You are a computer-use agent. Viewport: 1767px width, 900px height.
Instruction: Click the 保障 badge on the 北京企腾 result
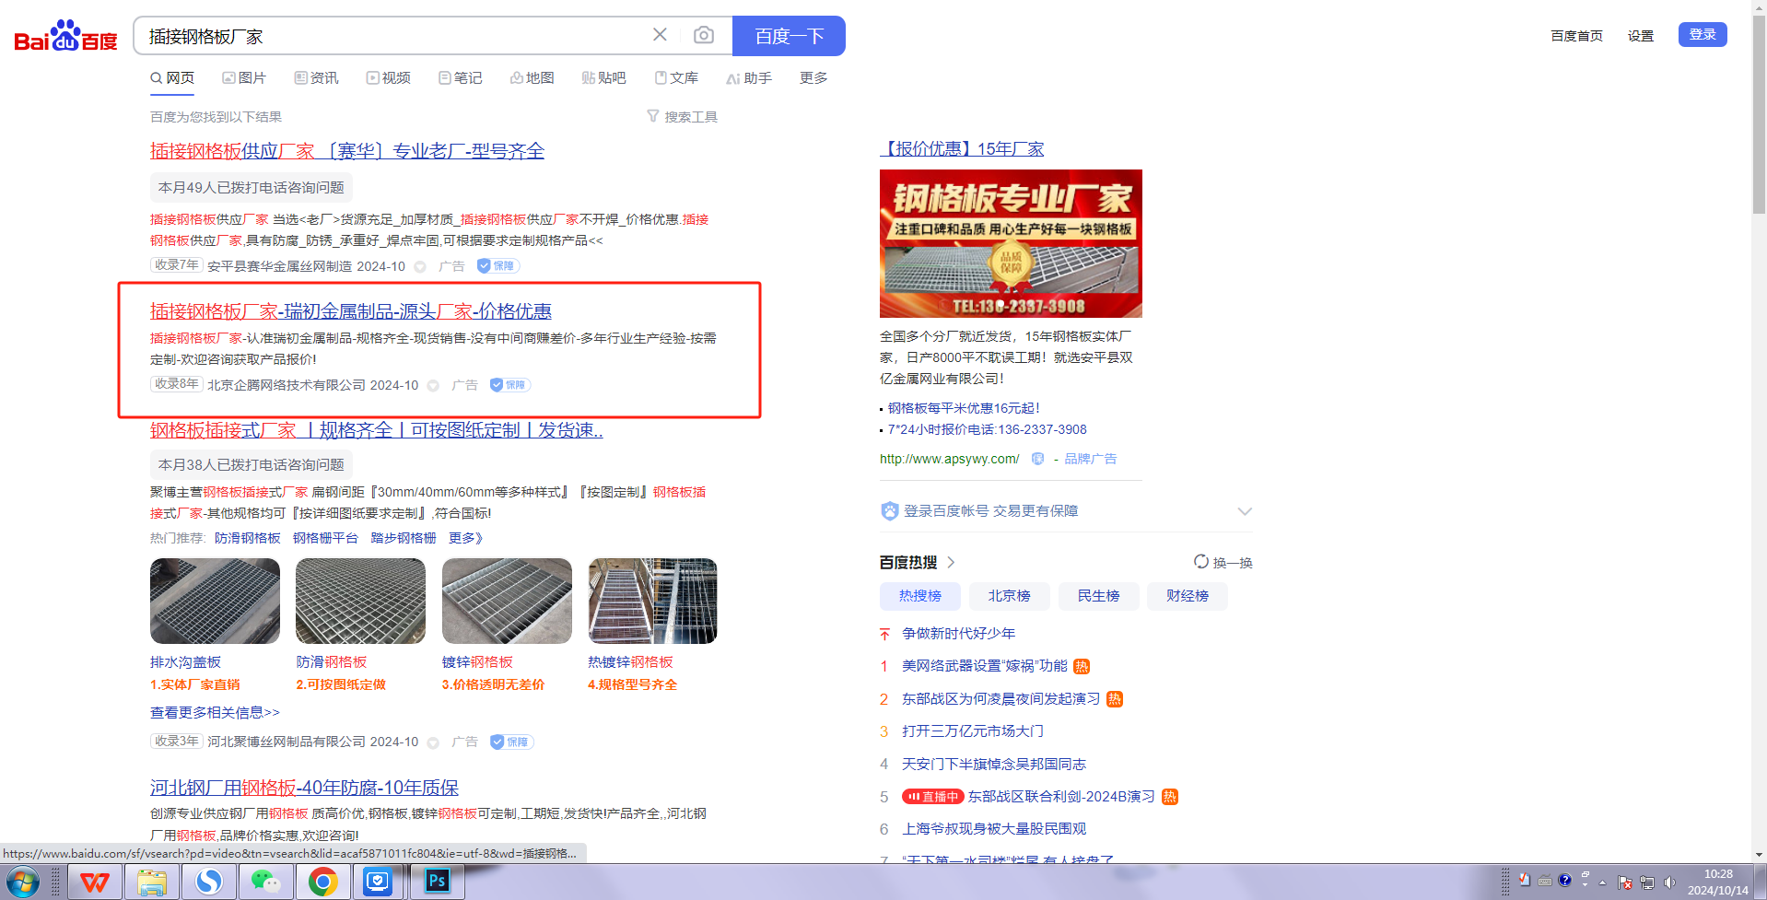[509, 385]
